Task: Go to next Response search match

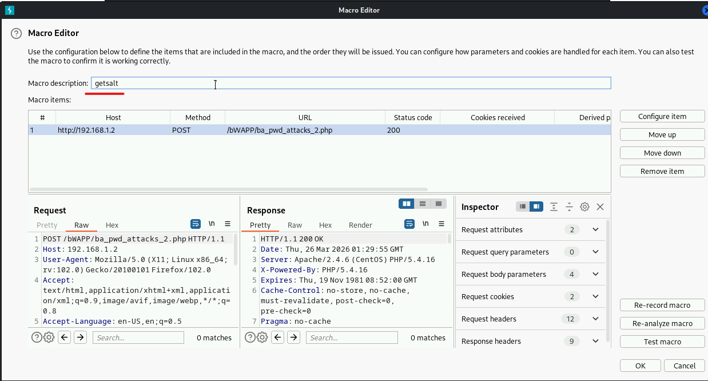Action: pyautogui.click(x=294, y=338)
